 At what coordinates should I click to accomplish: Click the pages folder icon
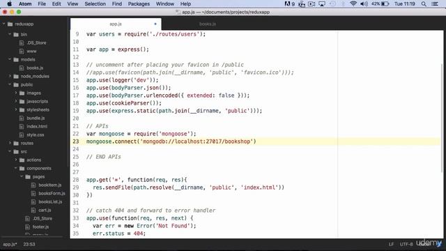point(28,176)
